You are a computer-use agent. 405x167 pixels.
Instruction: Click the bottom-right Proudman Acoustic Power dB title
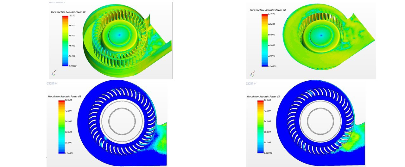(263, 96)
